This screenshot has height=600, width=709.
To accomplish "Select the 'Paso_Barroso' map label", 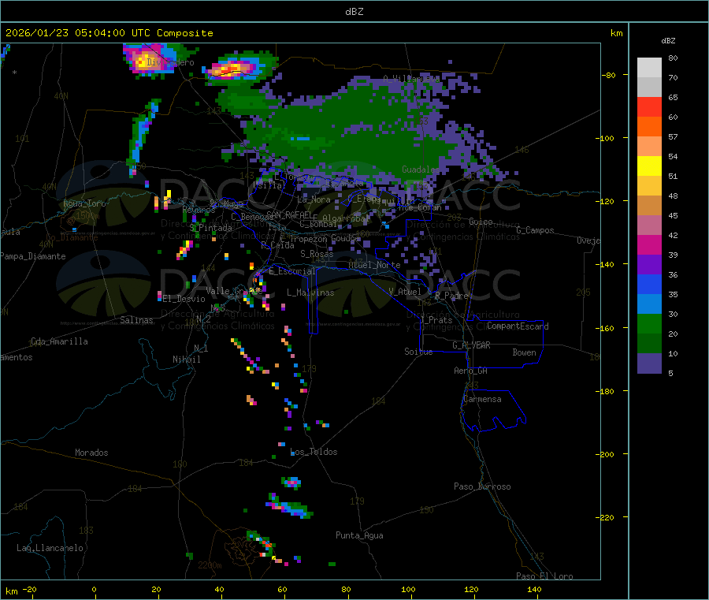I will click(482, 486).
